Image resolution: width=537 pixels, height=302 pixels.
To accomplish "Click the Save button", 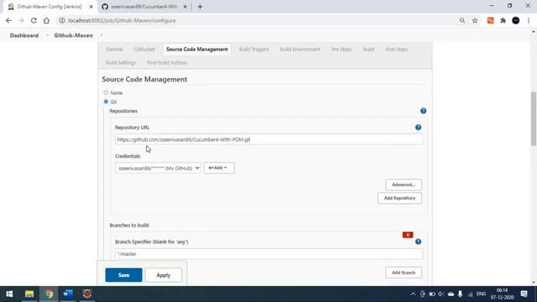I will click(x=123, y=275).
